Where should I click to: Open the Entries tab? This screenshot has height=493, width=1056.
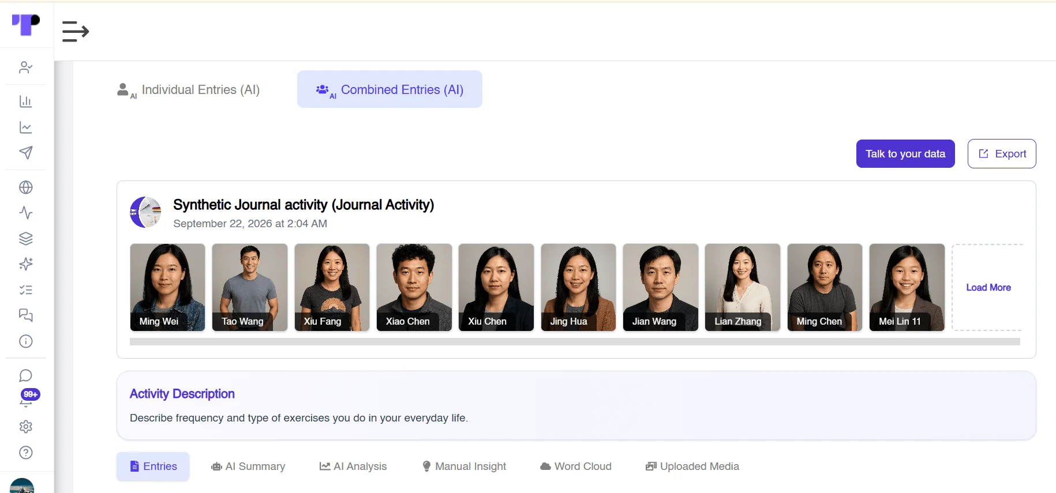[153, 466]
